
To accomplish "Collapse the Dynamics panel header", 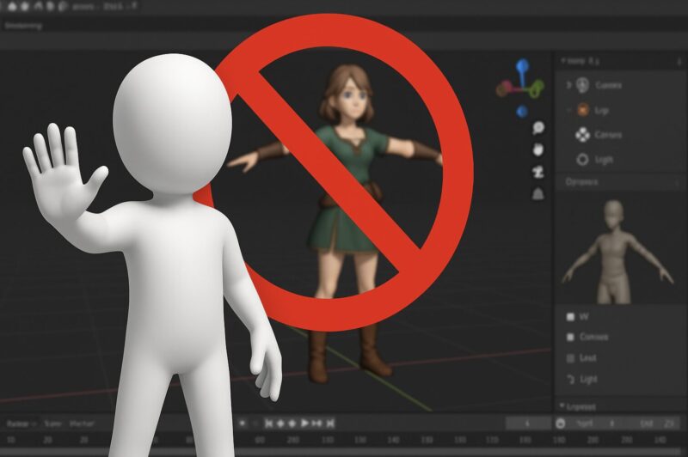I will coord(581,182).
